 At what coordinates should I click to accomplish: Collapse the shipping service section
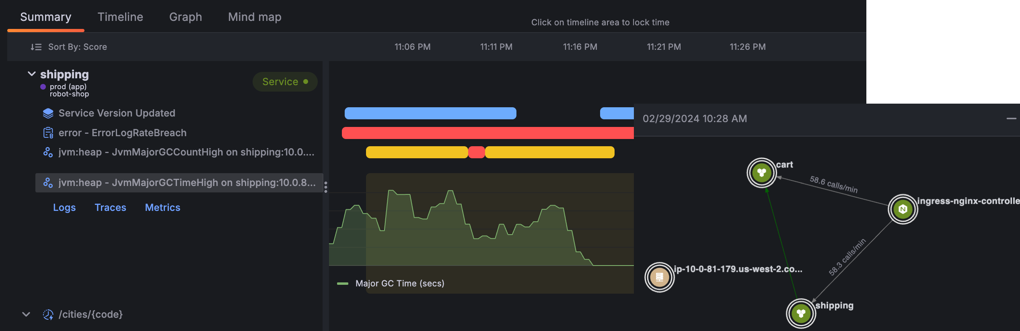coord(31,74)
